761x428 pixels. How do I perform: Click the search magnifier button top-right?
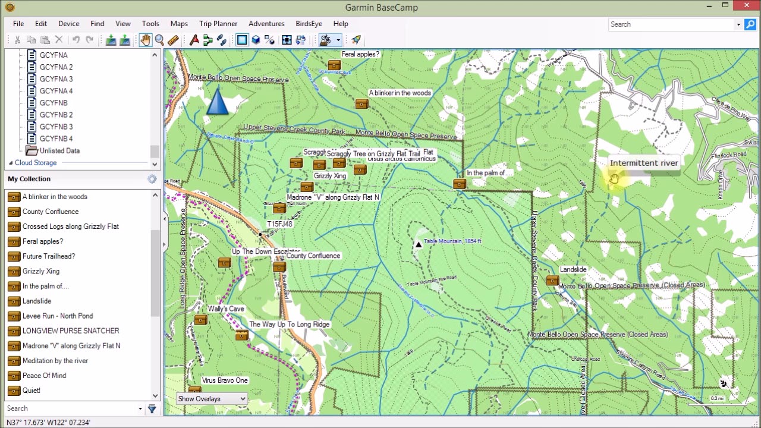(750, 24)
